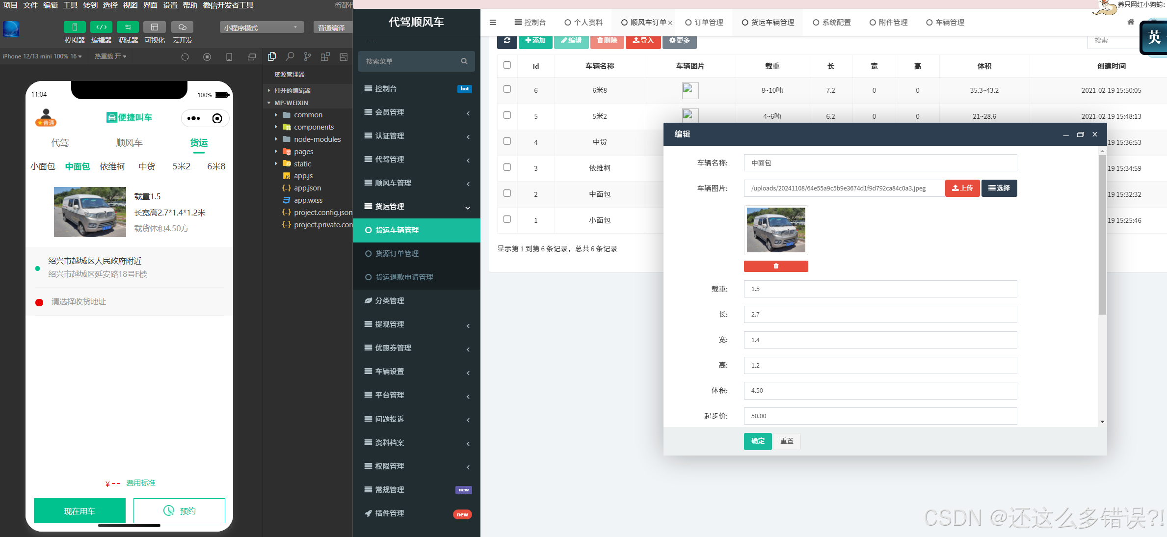Click the search icon in the editor sidebar
Screen dimensions: 1167x537
click(290, 57)
